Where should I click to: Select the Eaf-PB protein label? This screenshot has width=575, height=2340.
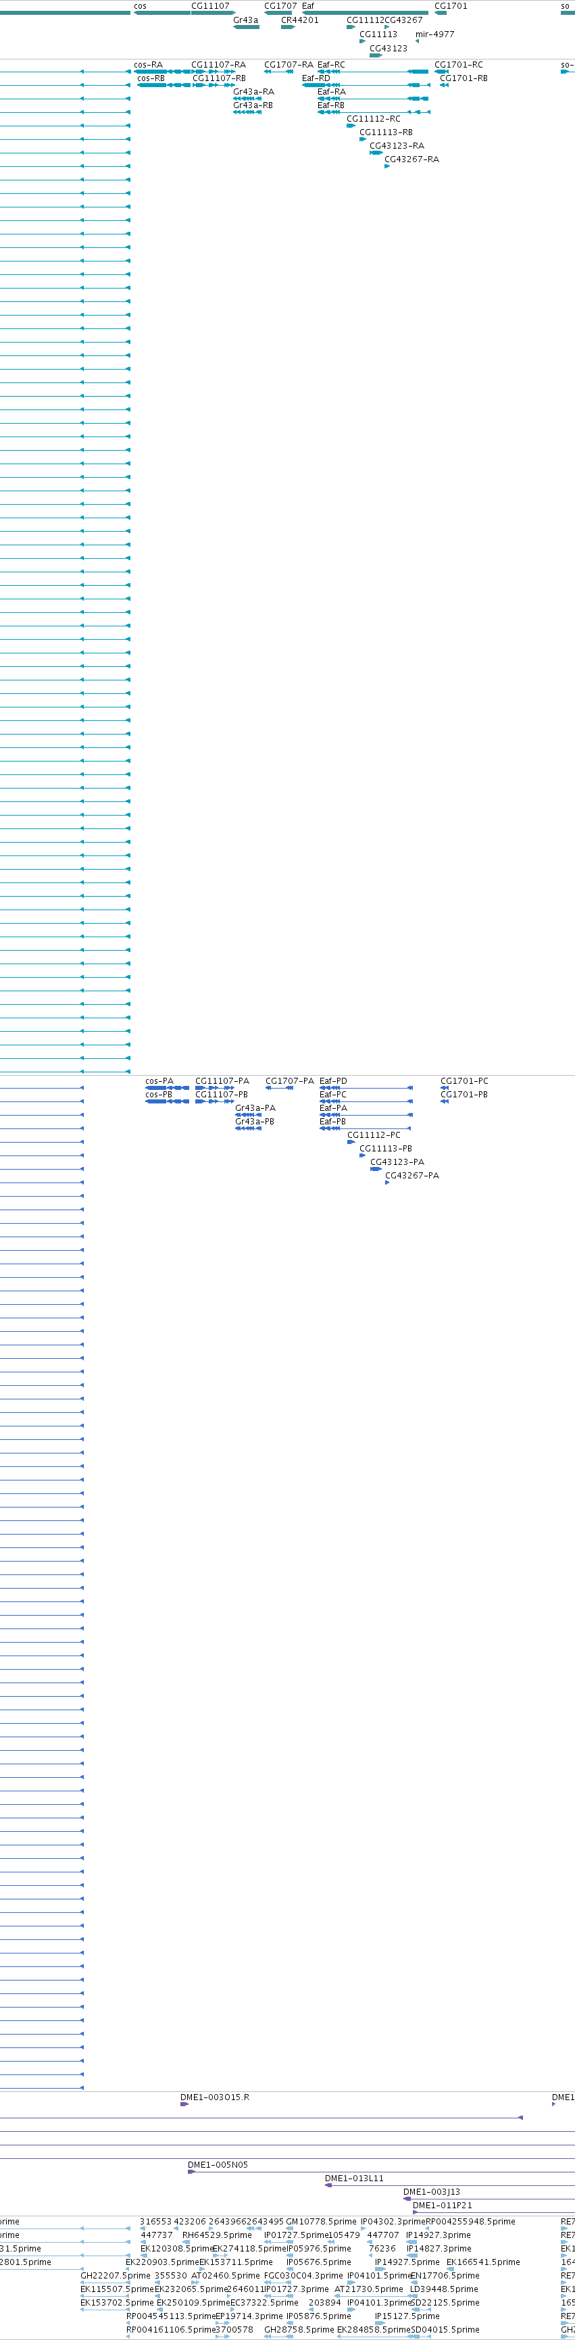click(332, 1122)
